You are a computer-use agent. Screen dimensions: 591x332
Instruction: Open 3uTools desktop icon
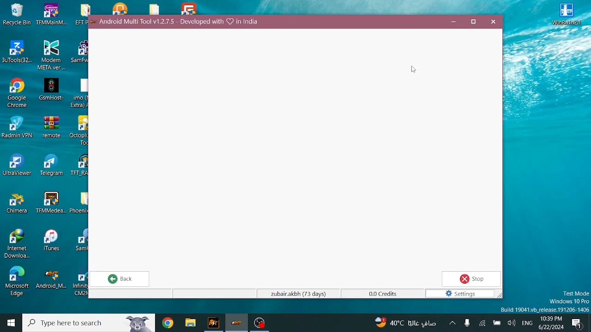(17, 48)
